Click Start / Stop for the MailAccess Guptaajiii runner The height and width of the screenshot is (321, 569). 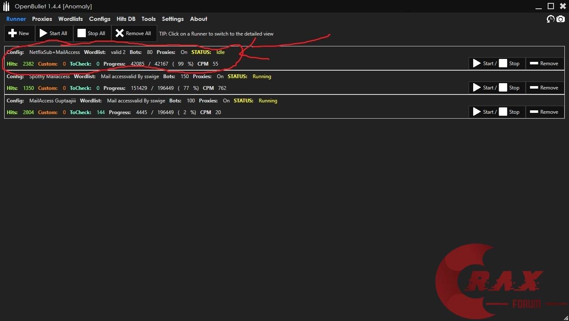[497, 112]
